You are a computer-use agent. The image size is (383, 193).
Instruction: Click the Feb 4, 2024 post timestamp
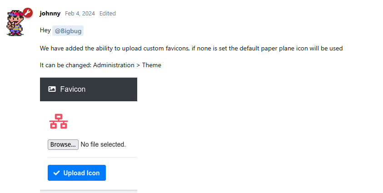click(x=80, y=14)
